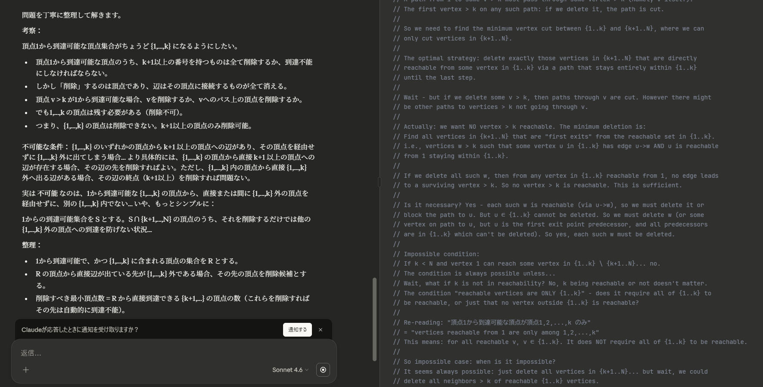Click the 不可能な条件: bold text
This screenshot has width=763, height=387.
click(46, 147)
